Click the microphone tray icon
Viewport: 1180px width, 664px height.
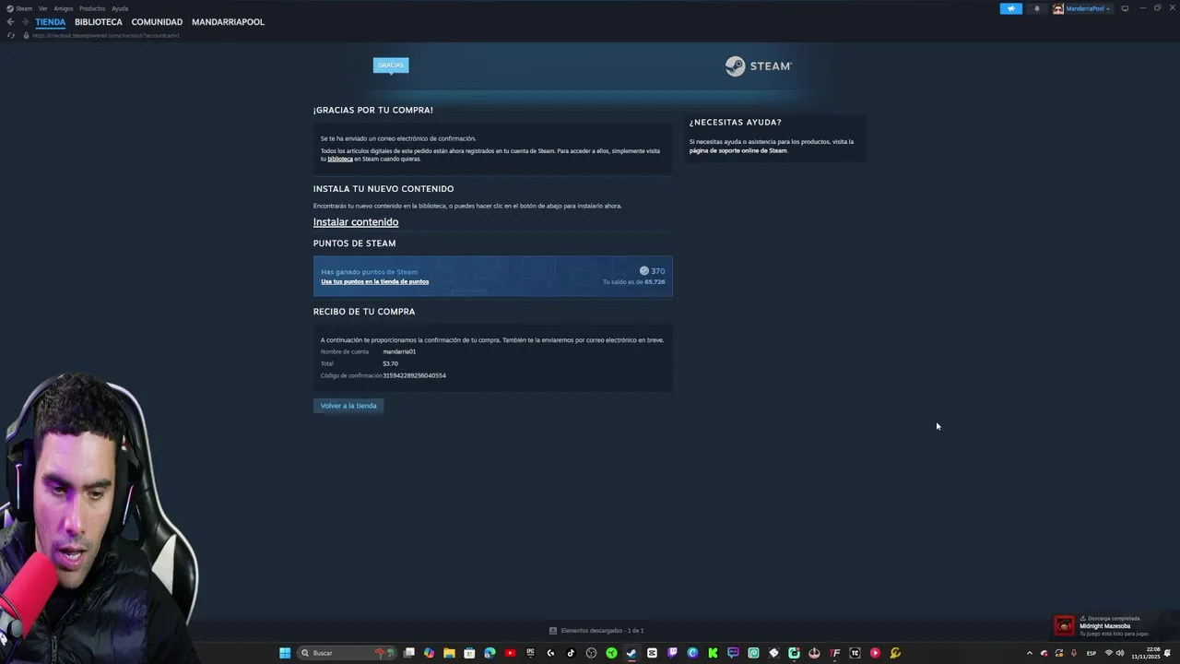tap(1073, 653)
